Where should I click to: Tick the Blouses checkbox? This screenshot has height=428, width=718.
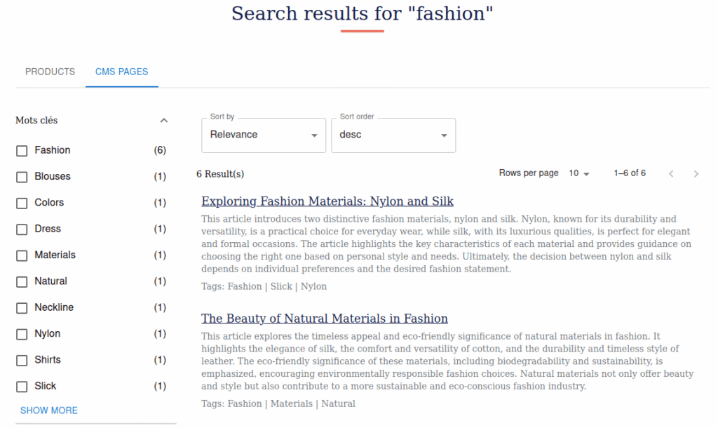tap(22, 177)
